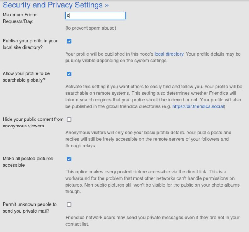Open the https://dir.friendica.social link

tap(198, 106)
